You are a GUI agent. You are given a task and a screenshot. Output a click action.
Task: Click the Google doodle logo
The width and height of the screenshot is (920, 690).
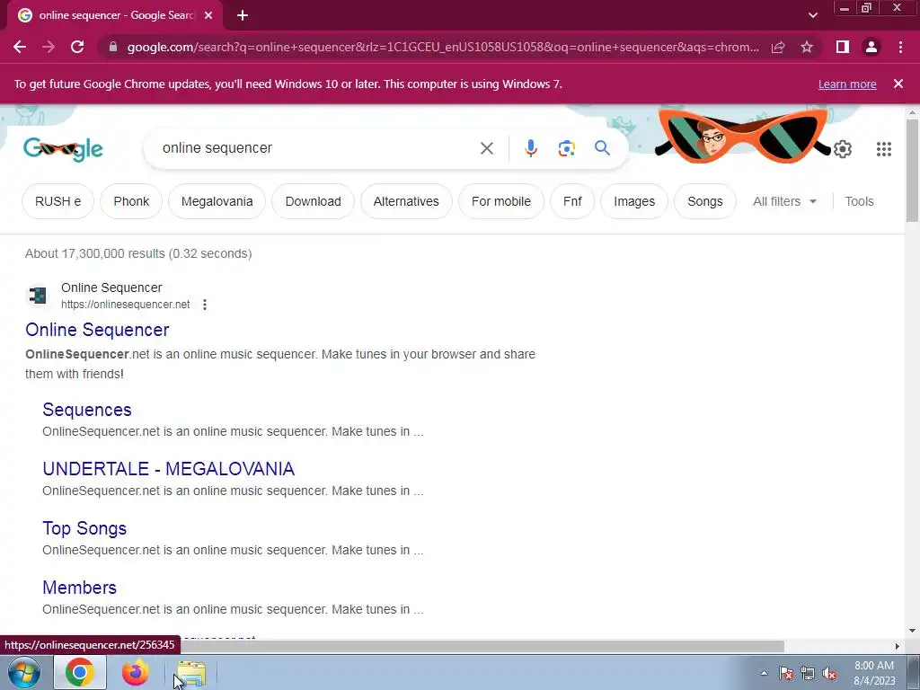click(x=63, y=149)
